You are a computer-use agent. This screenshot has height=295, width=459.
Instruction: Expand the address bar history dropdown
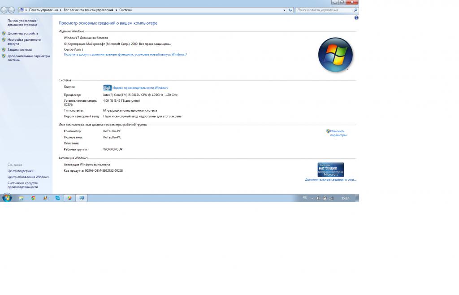[x=284, y=10]
